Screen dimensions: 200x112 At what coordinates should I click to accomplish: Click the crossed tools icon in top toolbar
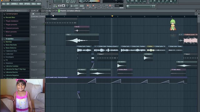coord(163,1)
